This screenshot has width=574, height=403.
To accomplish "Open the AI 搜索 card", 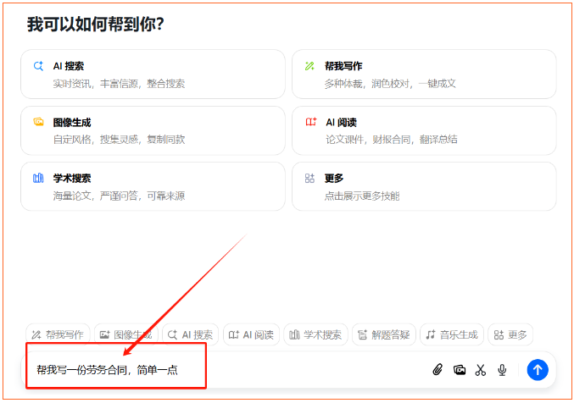I will (153, 75).
